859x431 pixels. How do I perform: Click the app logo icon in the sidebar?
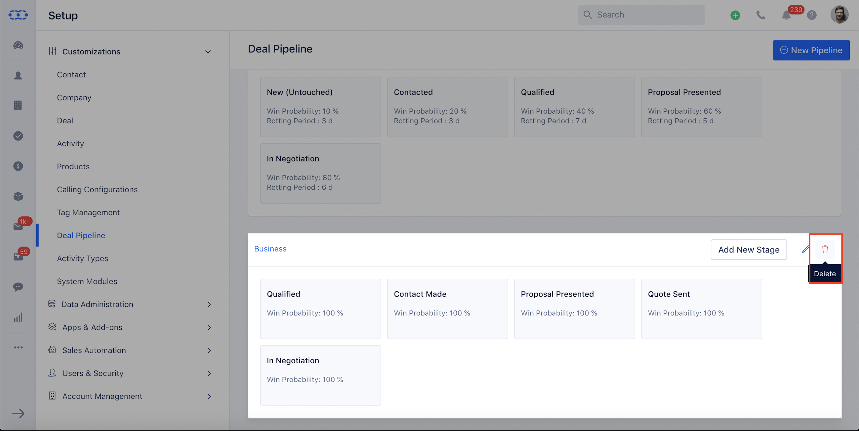18,15
